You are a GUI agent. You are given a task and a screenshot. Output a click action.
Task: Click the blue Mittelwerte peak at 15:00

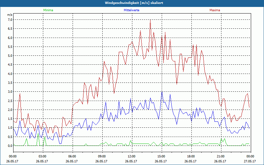162,92
